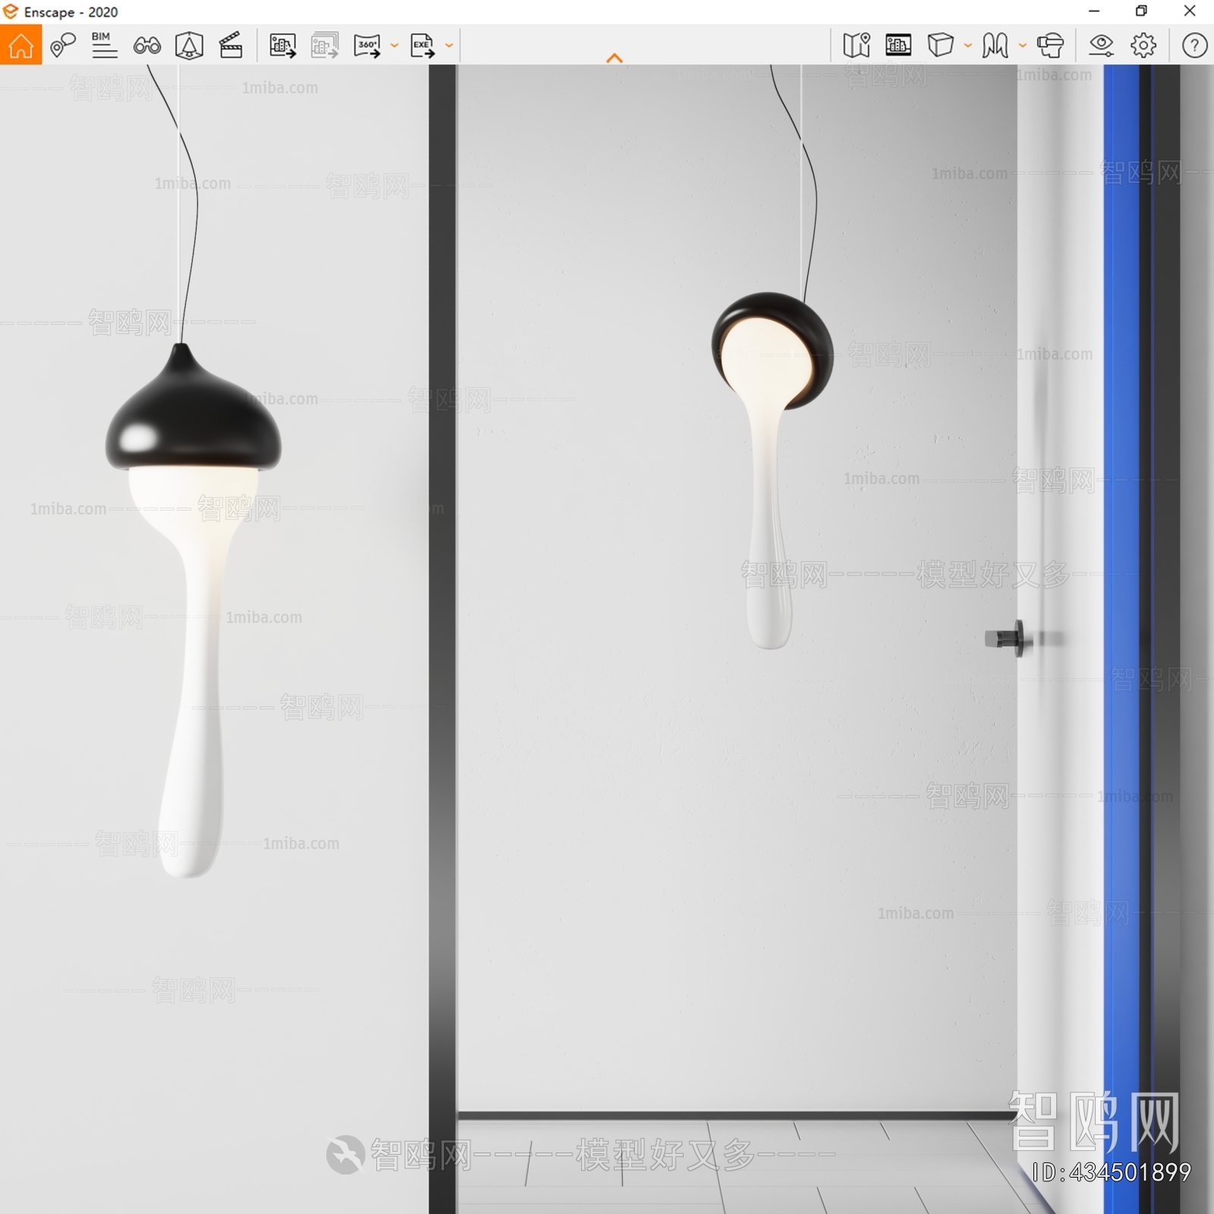Toggle the minimap with location pin
Image resolution: width=1214 pixels, height=1214 pixels.
pyautogui.click(x=857, y=46)
